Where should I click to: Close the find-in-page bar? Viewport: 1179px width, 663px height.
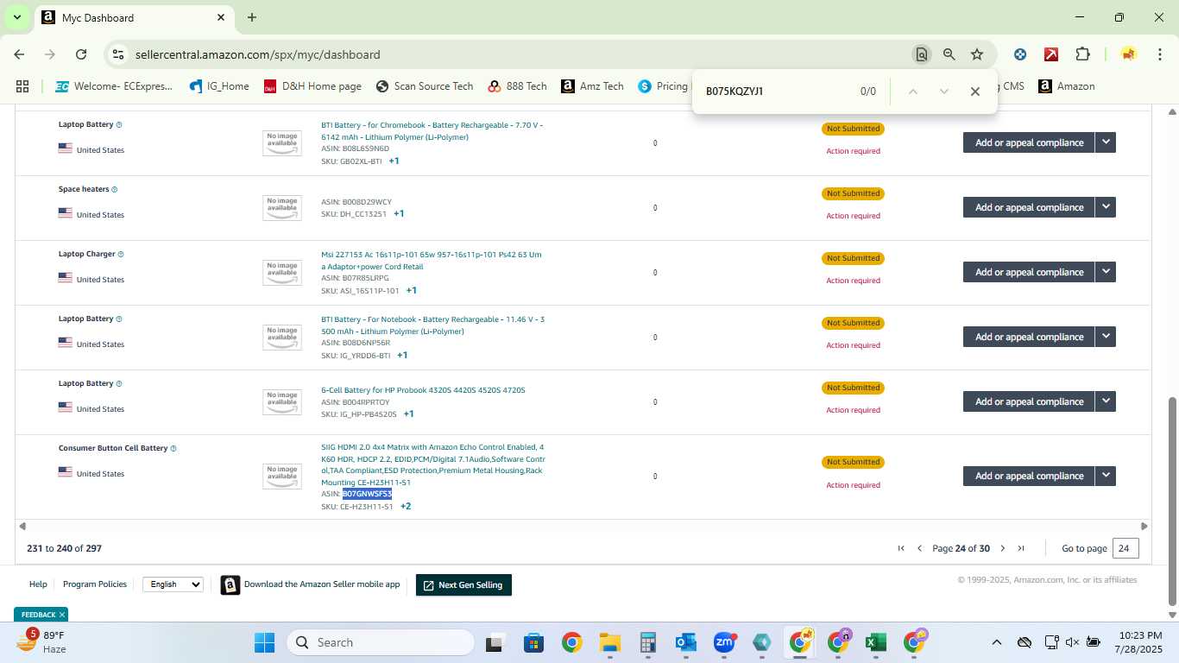pyautogui.click(x=974, y=92)
